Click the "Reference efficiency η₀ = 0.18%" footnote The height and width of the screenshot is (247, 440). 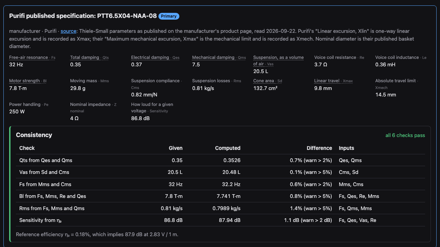coord(97,234)
